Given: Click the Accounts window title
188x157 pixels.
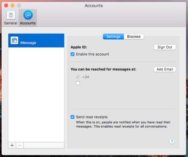Looking at the screenshot, I should pos(94,5).
